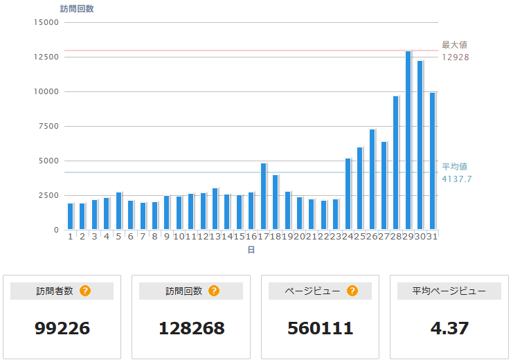Image resolution: width=513 pixels, height=362 pixels.
Task: Select the bar for day 1
Action: coord(70,217)
